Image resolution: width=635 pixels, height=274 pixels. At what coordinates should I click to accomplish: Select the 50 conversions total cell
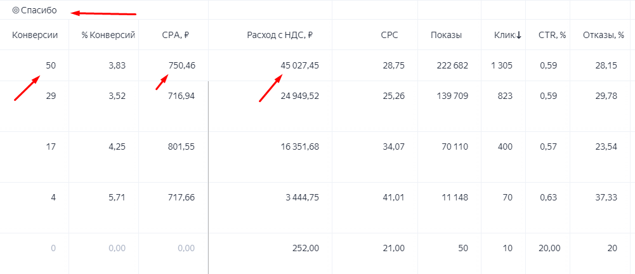pyautogui.click(x=51, y=65)
